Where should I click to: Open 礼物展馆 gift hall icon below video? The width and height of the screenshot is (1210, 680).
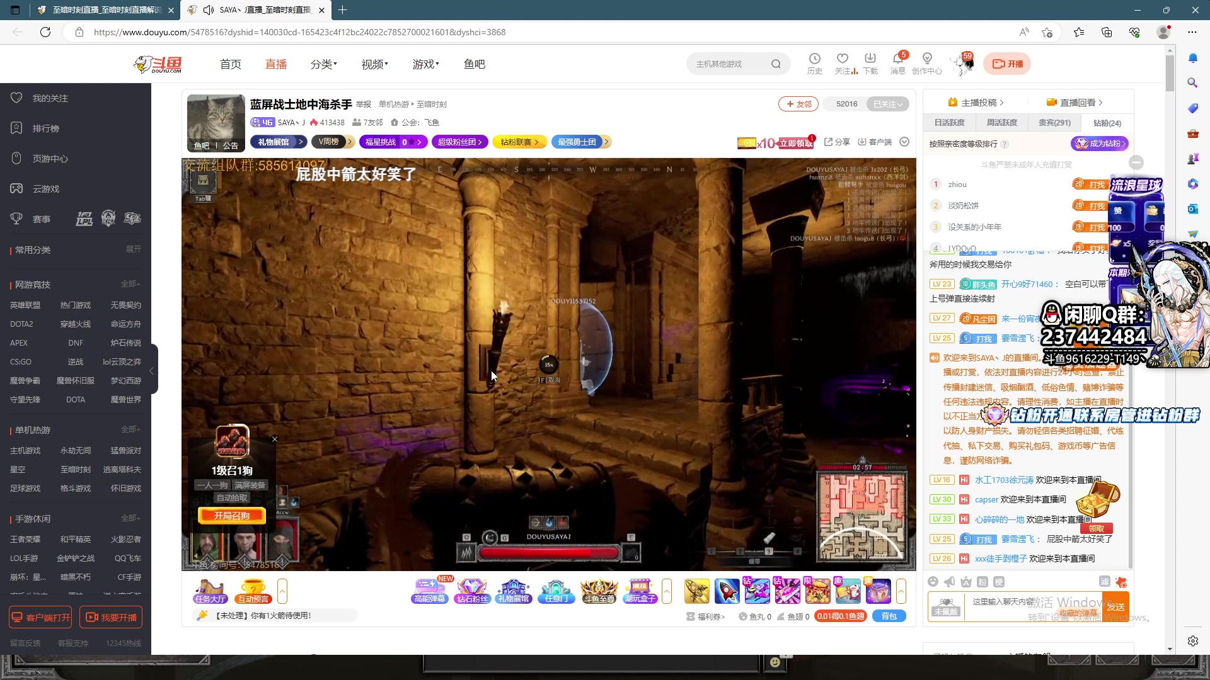pyautogui.click(x=514, y=591)
